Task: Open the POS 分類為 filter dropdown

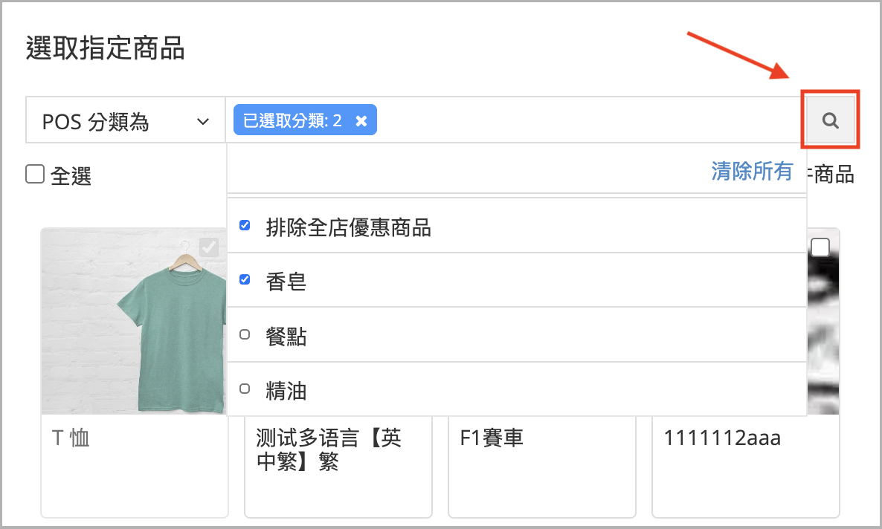Action: click(126, 120)
